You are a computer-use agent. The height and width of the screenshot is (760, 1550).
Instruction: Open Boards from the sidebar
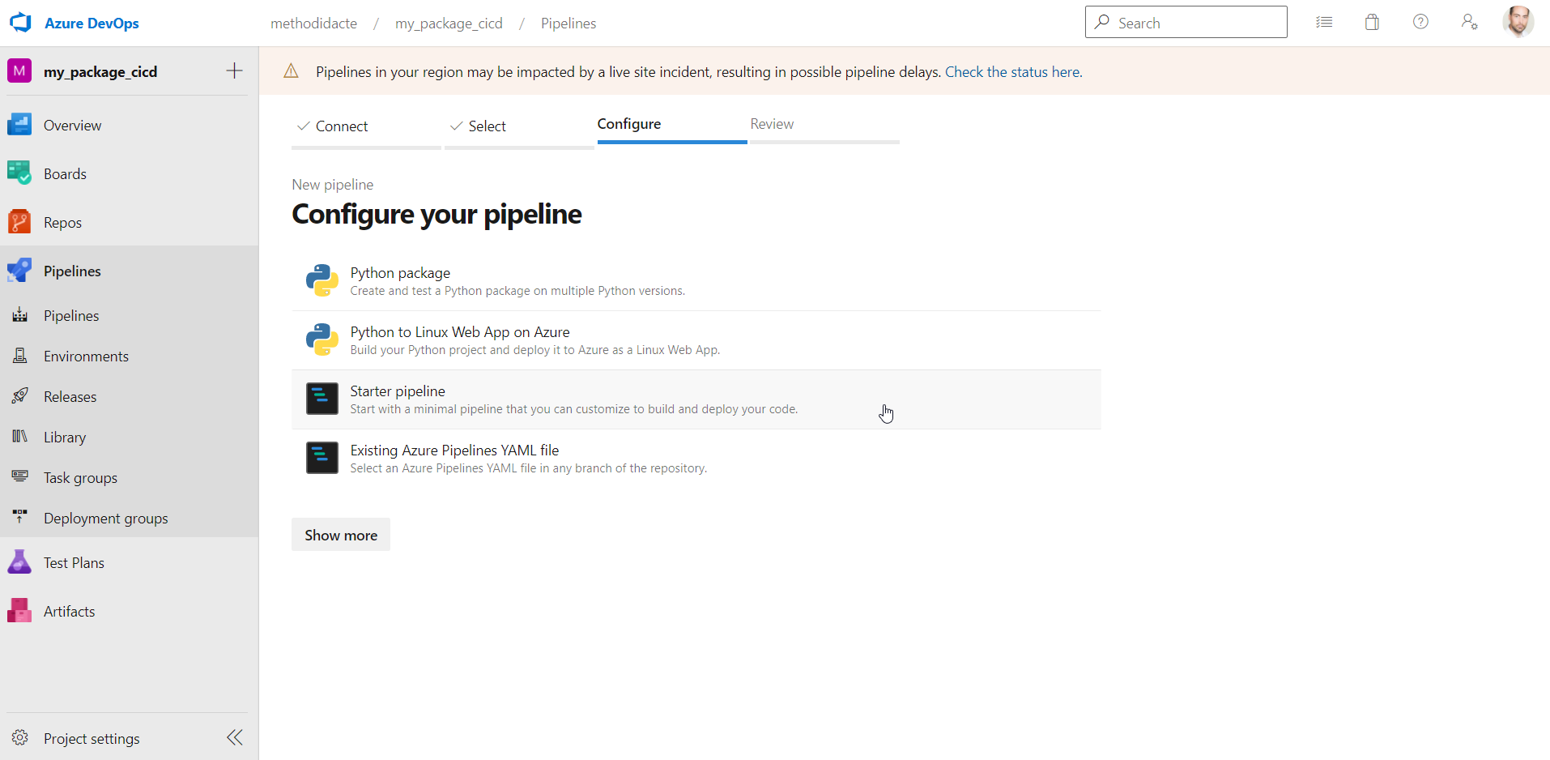click(x=65, y=173)
